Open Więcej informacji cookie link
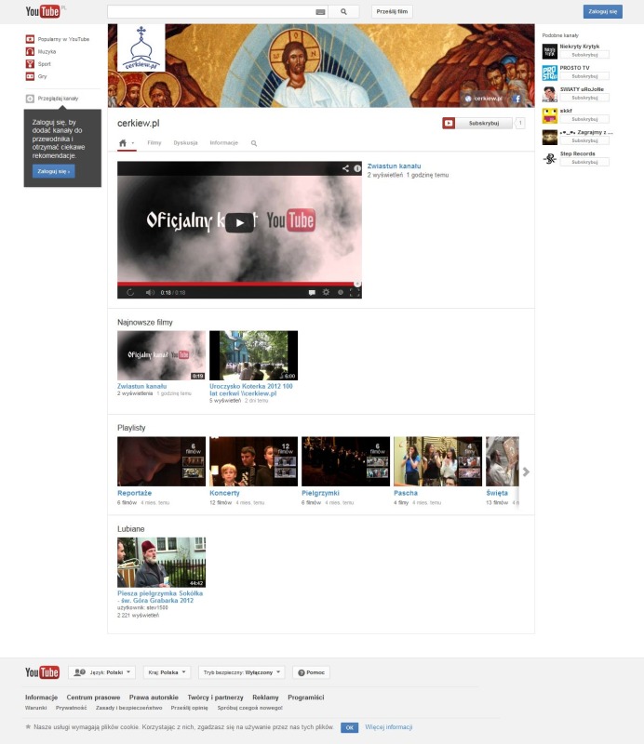 tap(388, 727)
